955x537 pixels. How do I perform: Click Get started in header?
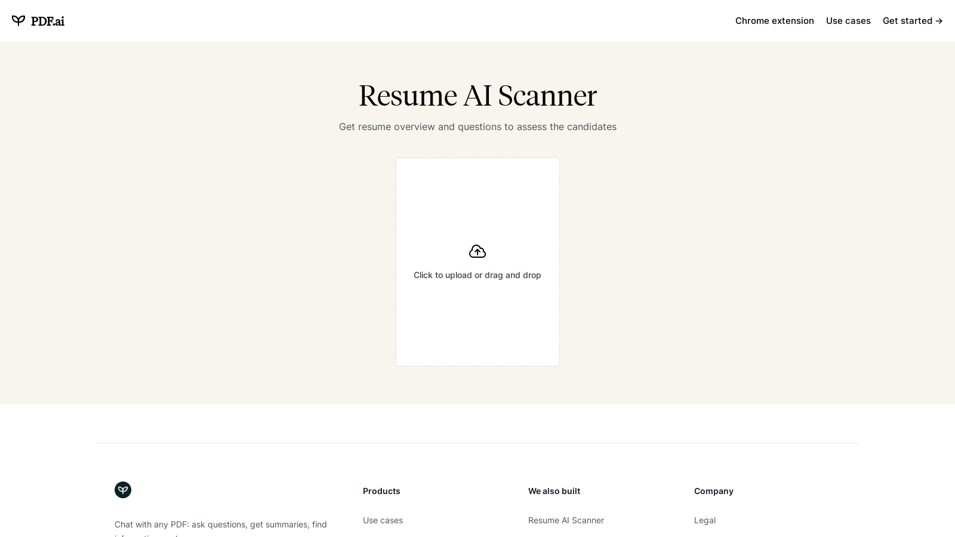pyautogui.click(x=913, y=21)
